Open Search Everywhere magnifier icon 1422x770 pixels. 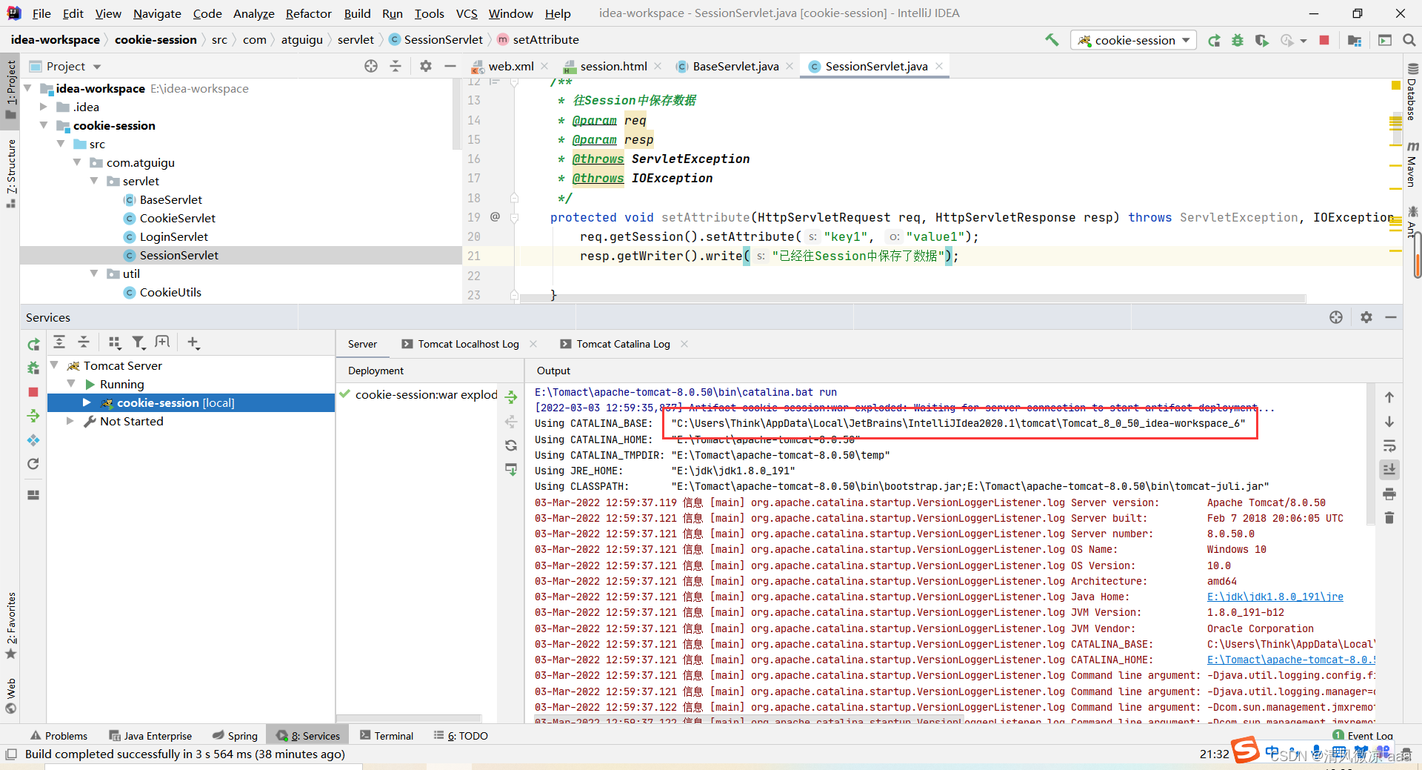[x=1409, y=40]
